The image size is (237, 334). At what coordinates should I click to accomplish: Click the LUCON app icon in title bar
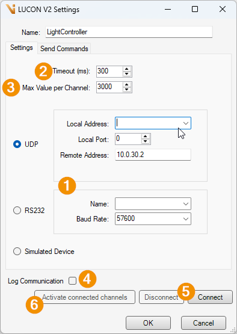coord(10,9)
